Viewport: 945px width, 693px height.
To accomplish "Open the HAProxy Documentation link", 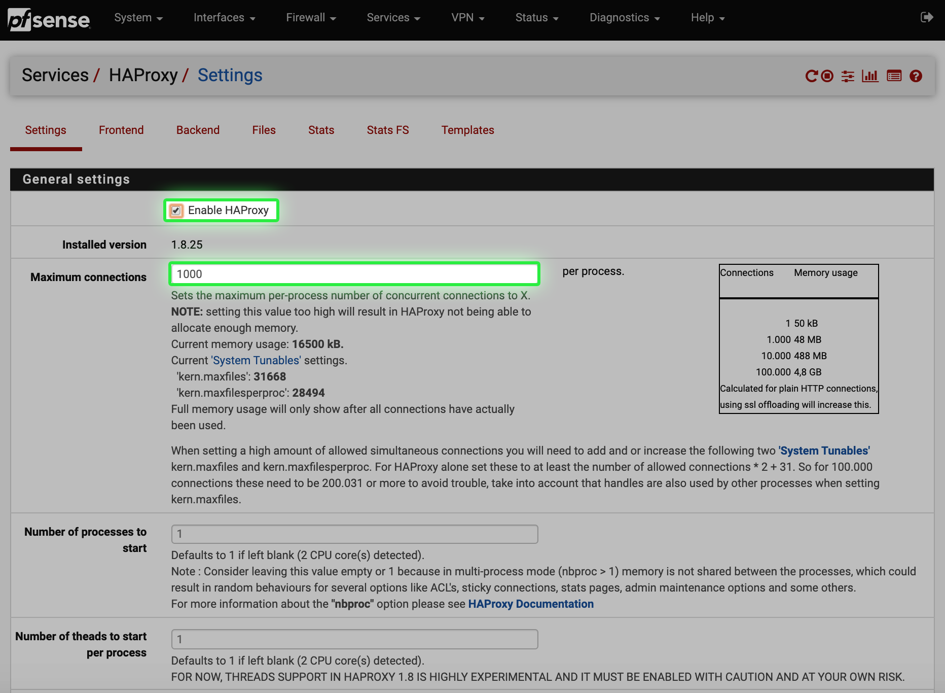I will point(530,604).
